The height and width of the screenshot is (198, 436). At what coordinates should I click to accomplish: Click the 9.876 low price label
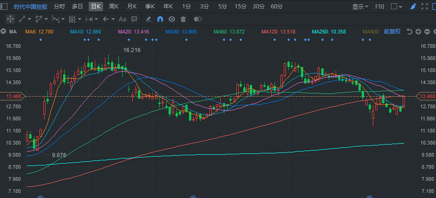point(59,155)
